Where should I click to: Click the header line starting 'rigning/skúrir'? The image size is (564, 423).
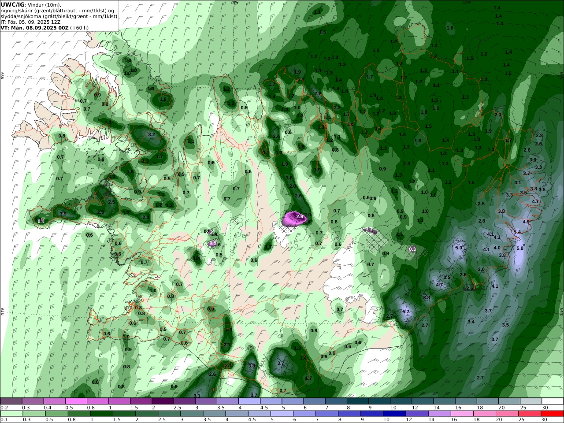pyautogui.click(x=58, y=10)
